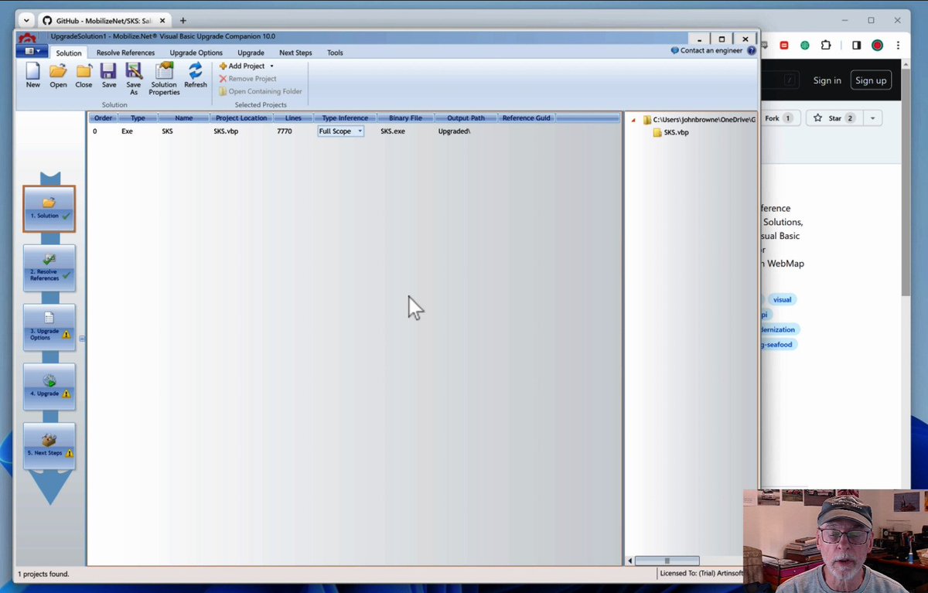Switch to the Upgrade ribbon tab
This screenshot has width=928, height=593.
(x=251, y=53)
